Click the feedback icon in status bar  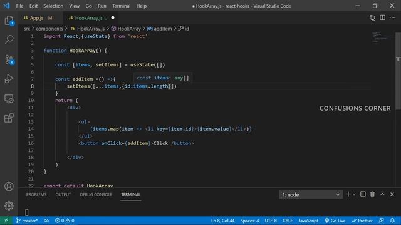382,221
